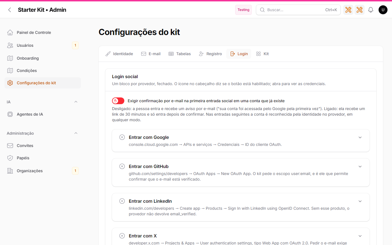Focus the Buscar search field
The image size is (392, 245).
click(x=298, y=10)
